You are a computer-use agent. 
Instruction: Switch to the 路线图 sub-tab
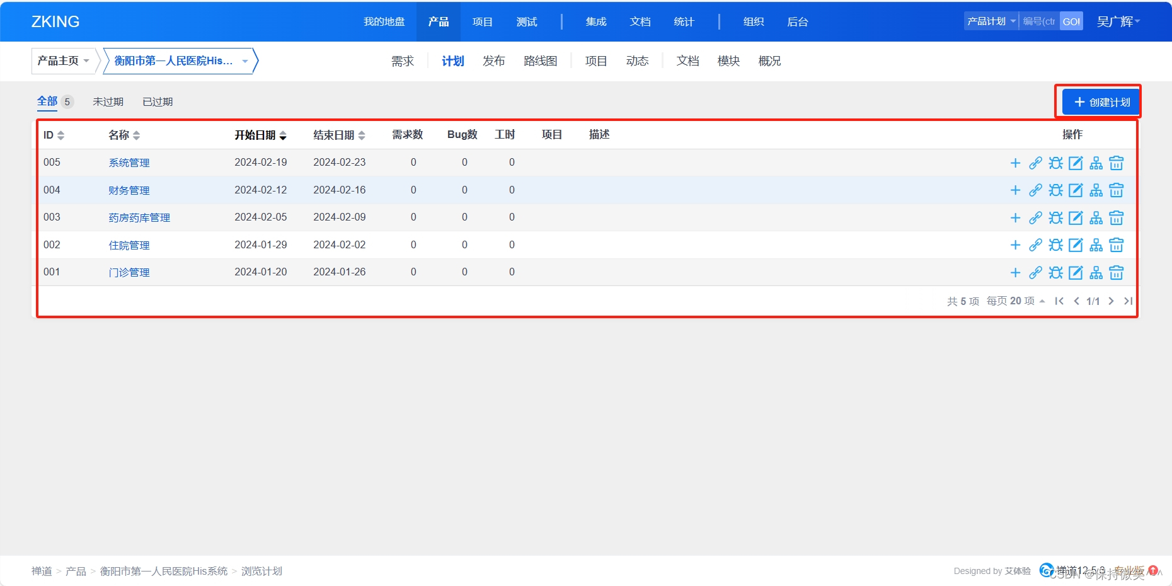[541, 61]
